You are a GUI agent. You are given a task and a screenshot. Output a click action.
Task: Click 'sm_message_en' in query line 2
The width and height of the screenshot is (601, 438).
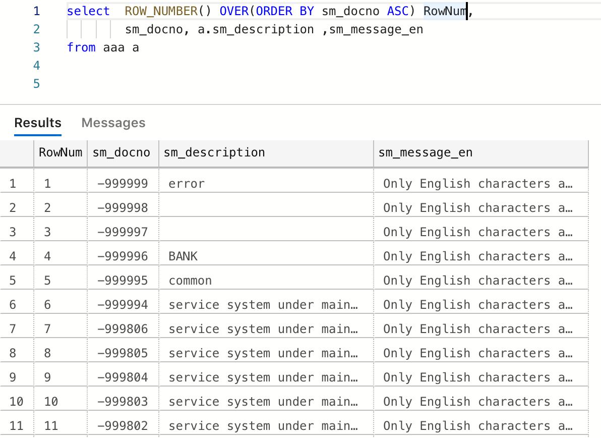click(376, 29)
